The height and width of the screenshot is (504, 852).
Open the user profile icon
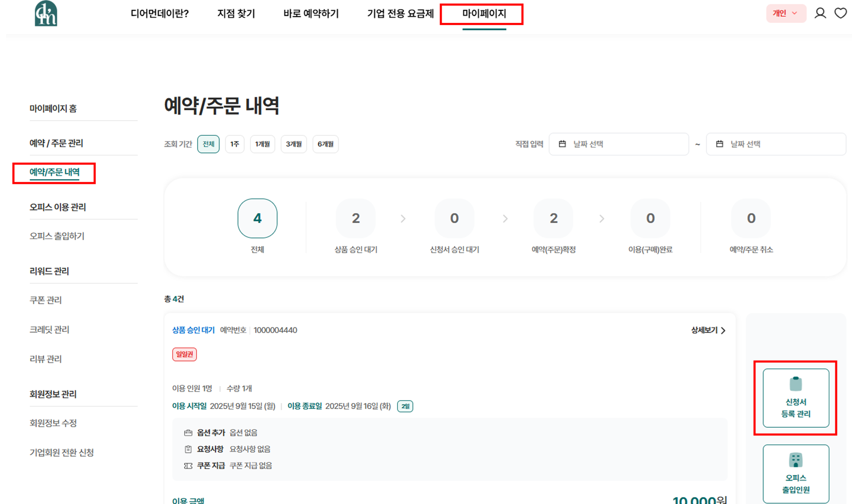coord(820,13)
